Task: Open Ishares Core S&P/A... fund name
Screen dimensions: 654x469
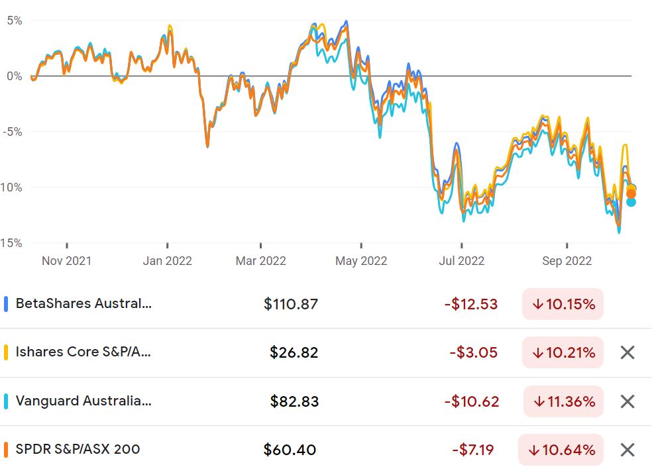Action: tap(83, 352)
